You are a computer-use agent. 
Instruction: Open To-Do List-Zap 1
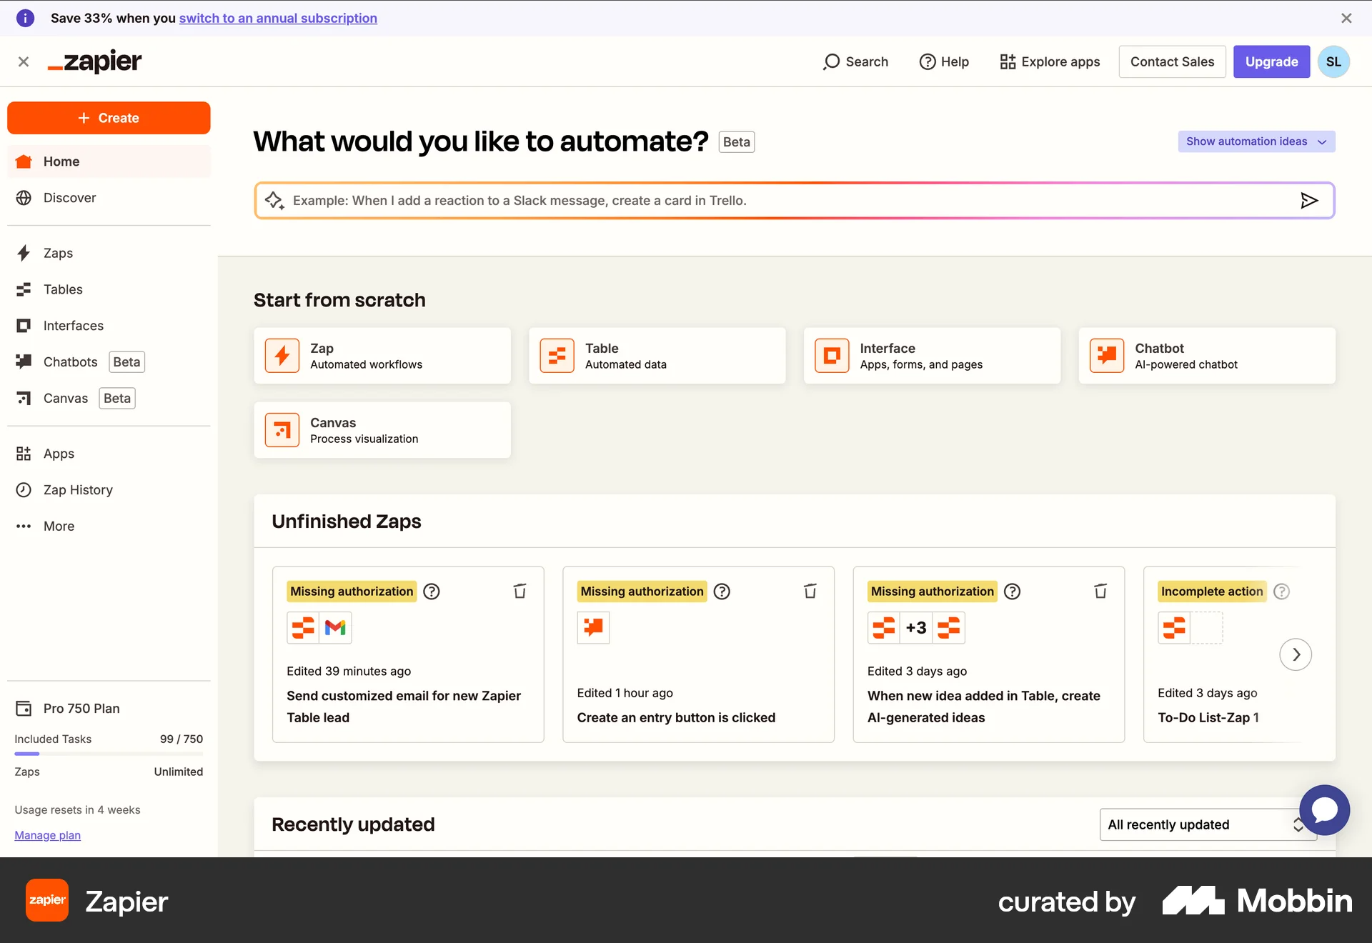point(1208,718)
